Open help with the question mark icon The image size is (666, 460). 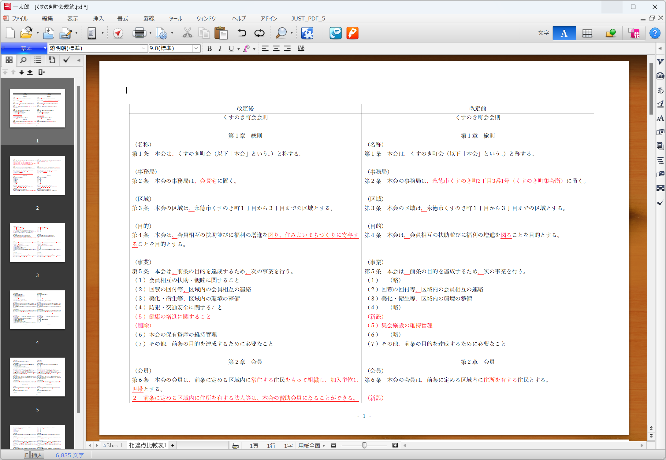(x=655, y=33)
